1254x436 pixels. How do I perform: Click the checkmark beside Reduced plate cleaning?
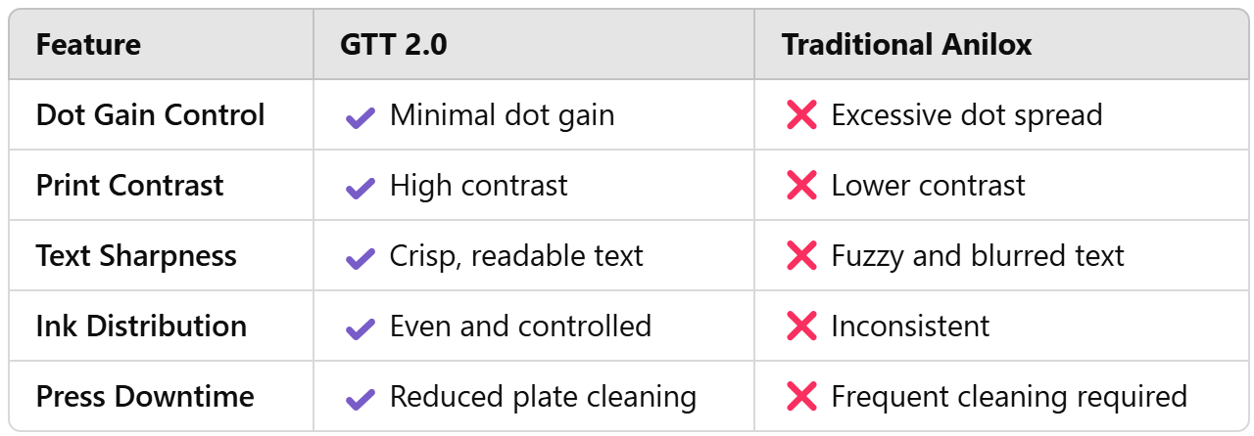tap(361, 398)
